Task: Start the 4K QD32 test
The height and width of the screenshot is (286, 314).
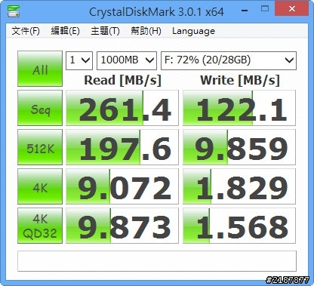Action: 40,226
